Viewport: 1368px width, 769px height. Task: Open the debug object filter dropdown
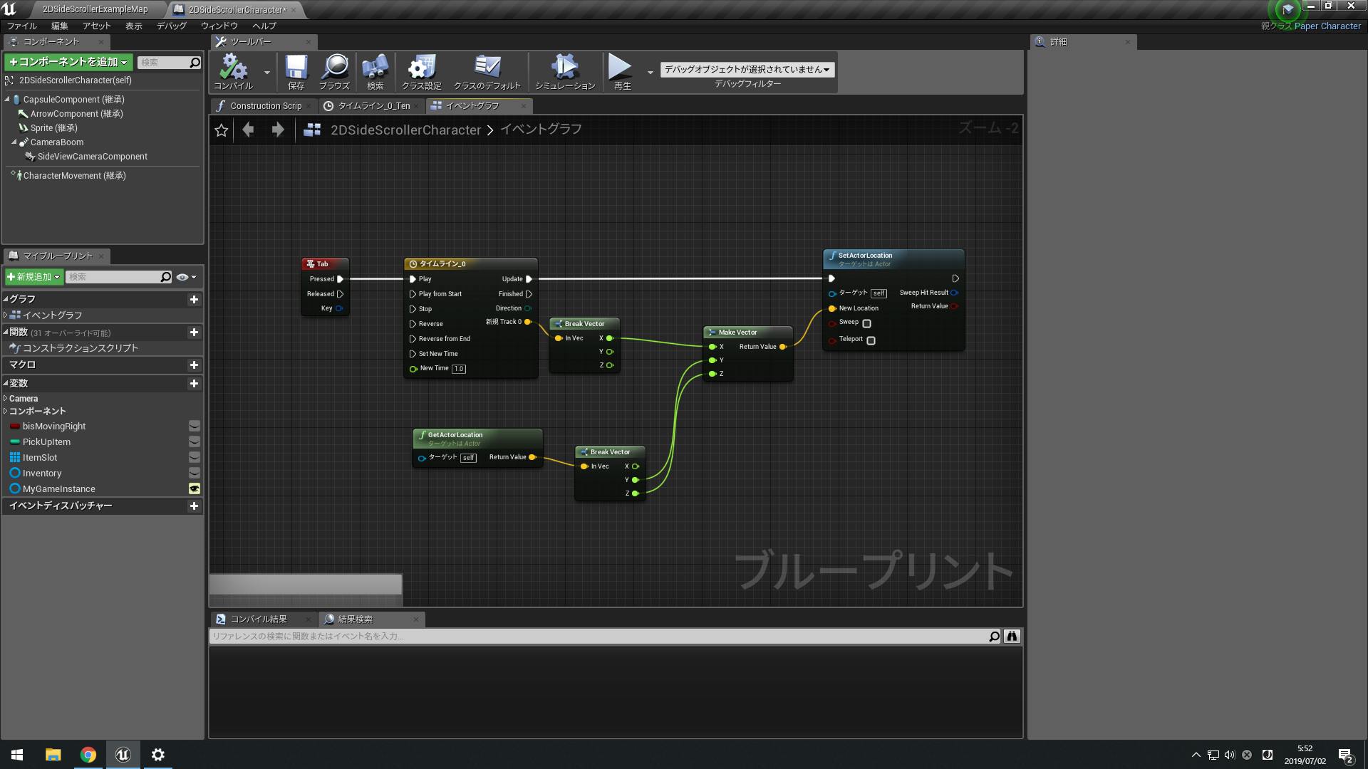[747, 69]
